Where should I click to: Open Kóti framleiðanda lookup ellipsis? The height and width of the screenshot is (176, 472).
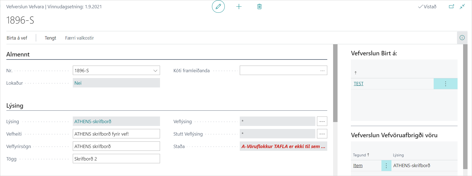322,71
